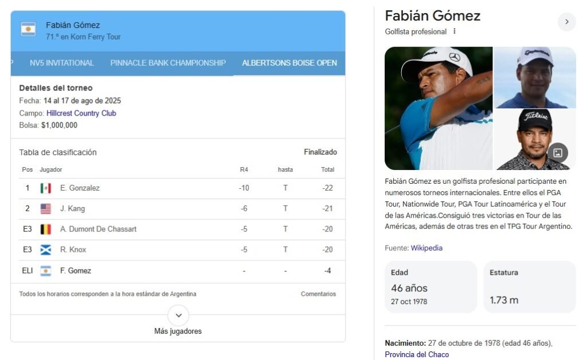
Task: Select the E. Gonzalez leaderboard row
Action: (178, 188)
